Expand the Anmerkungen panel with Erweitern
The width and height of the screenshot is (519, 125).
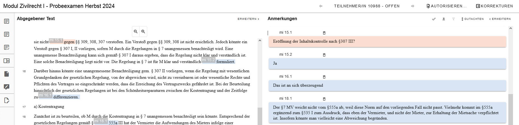pyautogui.click(x=500, y=19)
